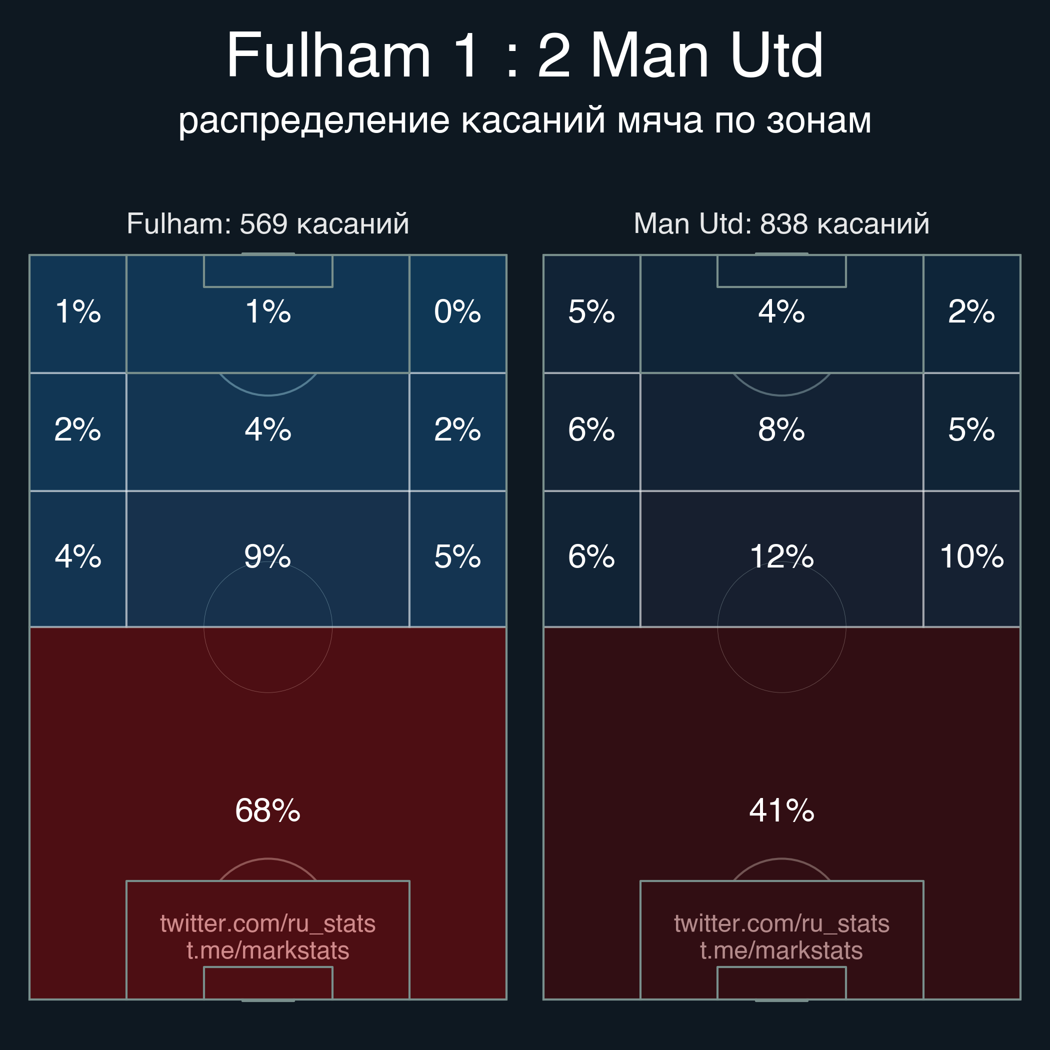Viewport: 1050px width, 1050px height.
Task: Click Fulham's 9% central midfield zone
Action: 268,558
